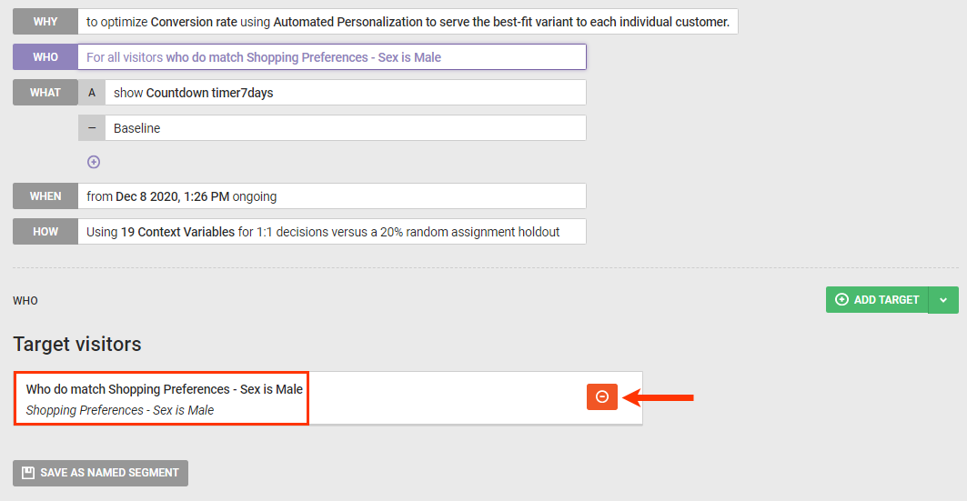Open the WHY tab label
The width and height of the screenshot is (967, 501).
[x=45, y=22]
